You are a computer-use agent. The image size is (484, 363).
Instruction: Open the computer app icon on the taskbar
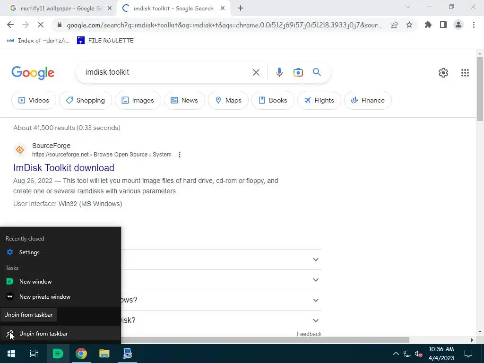pos(128,354)
